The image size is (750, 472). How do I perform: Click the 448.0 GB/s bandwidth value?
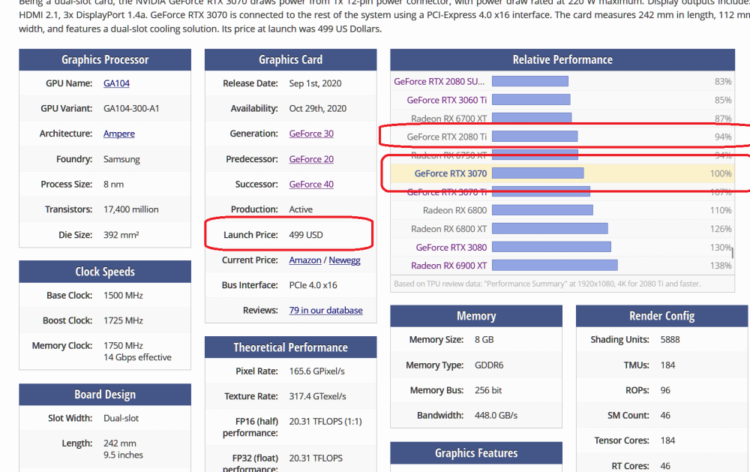(x=496, y=415)
